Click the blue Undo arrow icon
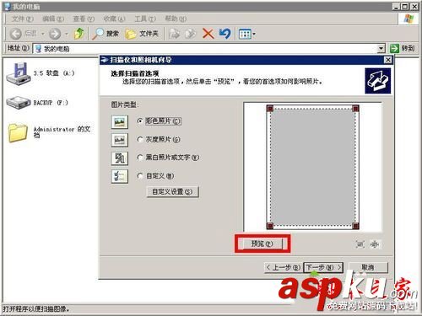The width and height of the screenshot is (422, 316). [x=225, y=34]
